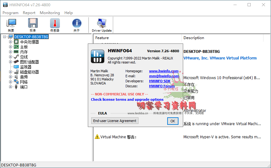Open the 传感器 sensors thermometer icon
Image resolution: width=271 pixels, height=168 pixels.
point(55,25)
